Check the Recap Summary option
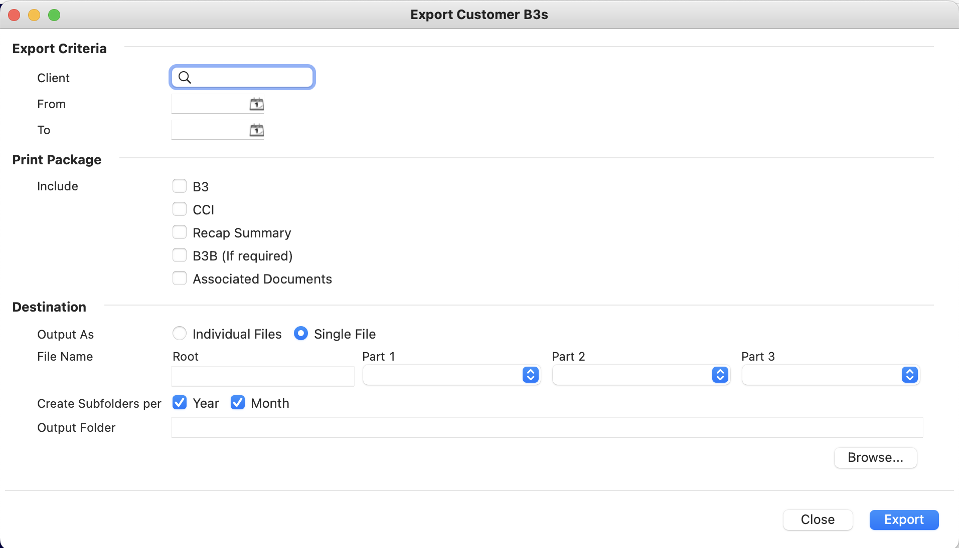 pyautogui.click(x=180, y=232)
